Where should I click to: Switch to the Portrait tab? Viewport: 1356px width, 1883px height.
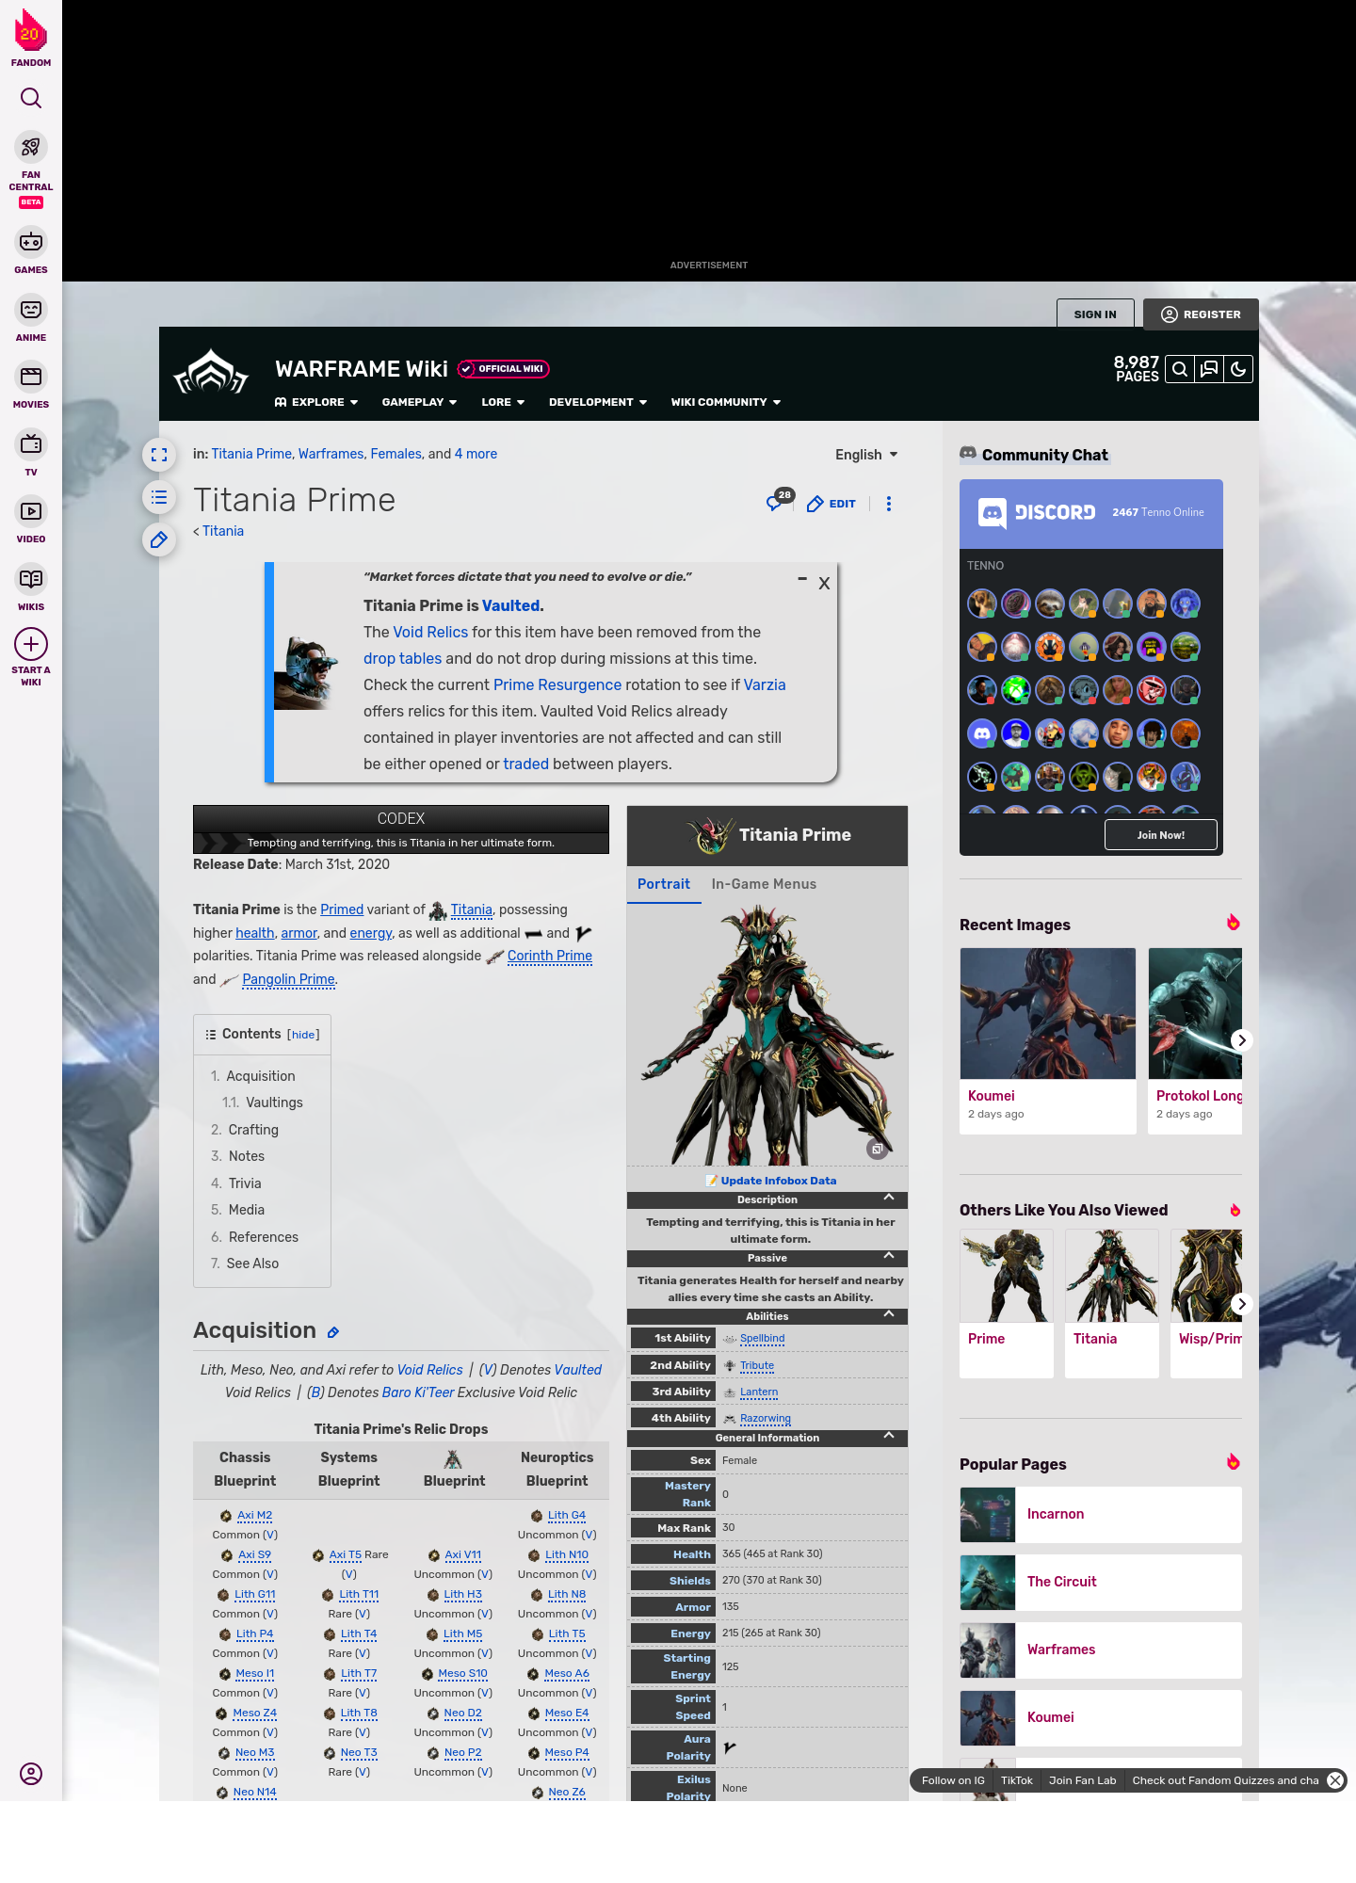click(x=664, y=884)
